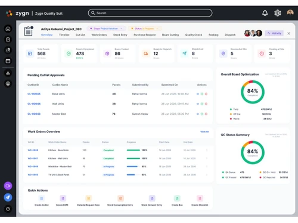298x223 pixels.
Task: Open the Home icon in left sidebar
Action: click(x=8, y=29)
